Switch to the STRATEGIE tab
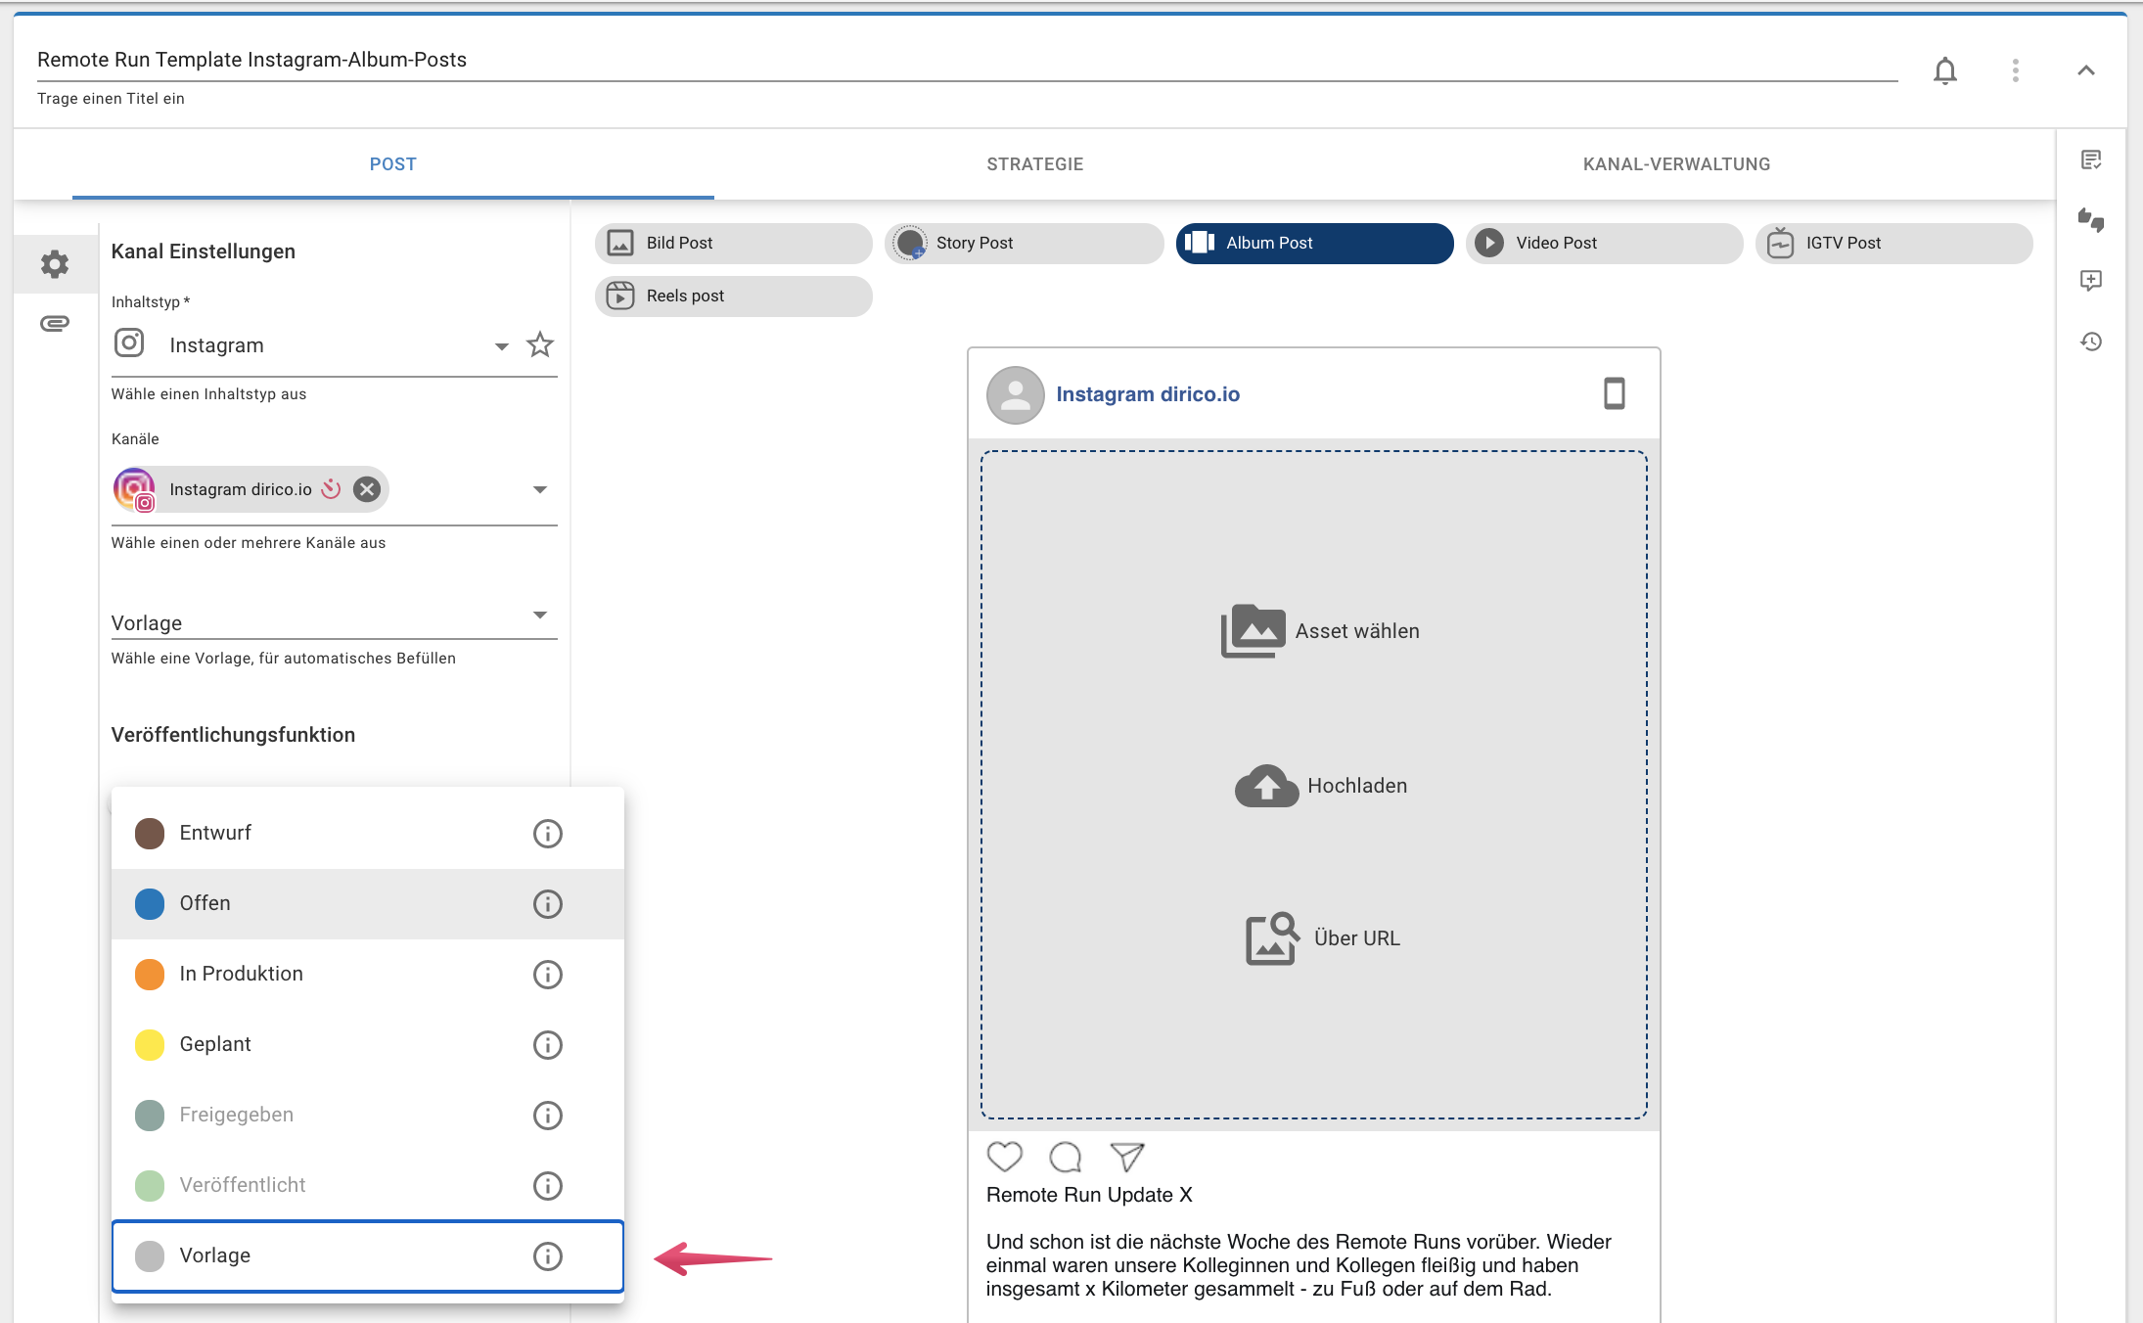Viewport: 2143px width, 1323px height. (1035, 164)
